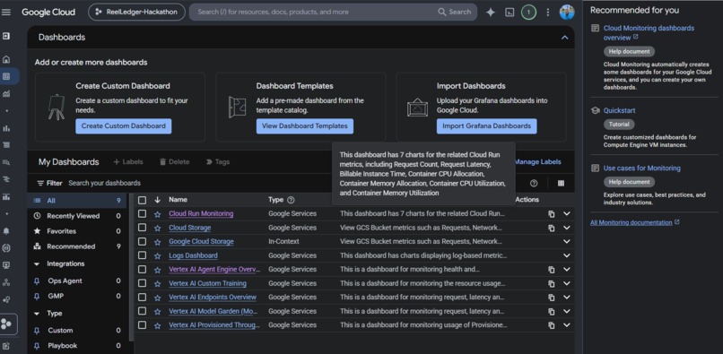Check the Google Cloud Storage row checkbox

(x=142, y=242)
